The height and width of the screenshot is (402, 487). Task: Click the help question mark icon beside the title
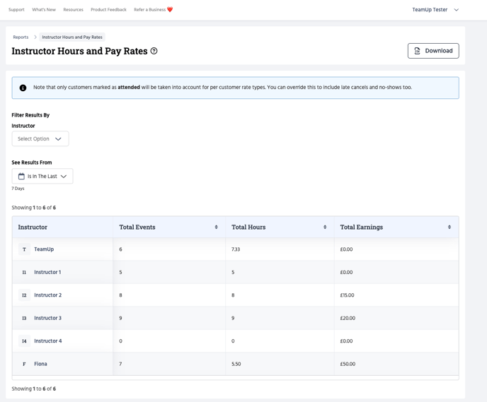(x=154, y=51)
